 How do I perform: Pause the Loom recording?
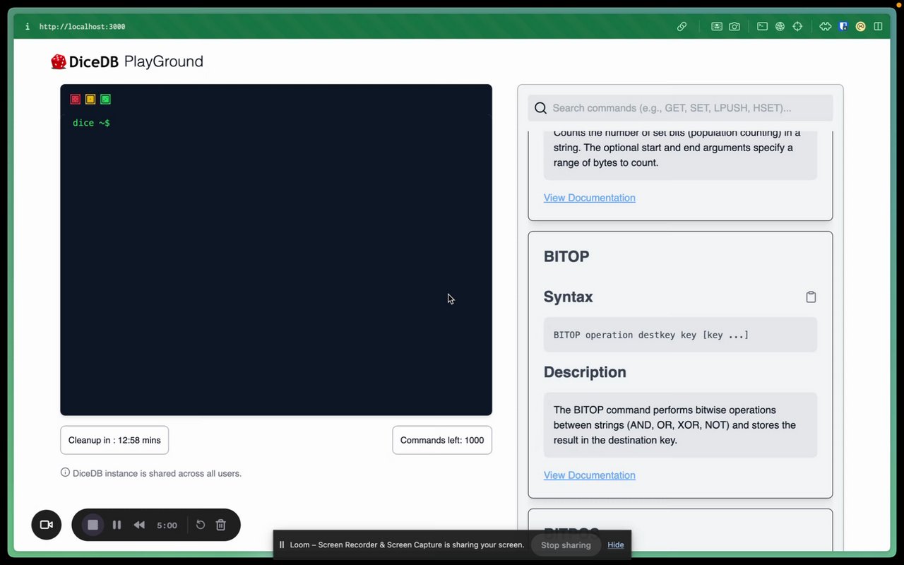[x=117, y=525]
